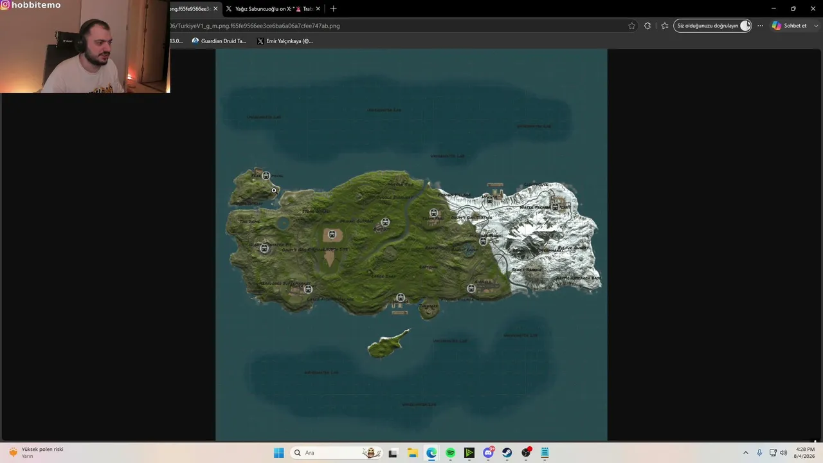Open File Explorer from the taskbar

pos(412,453)
